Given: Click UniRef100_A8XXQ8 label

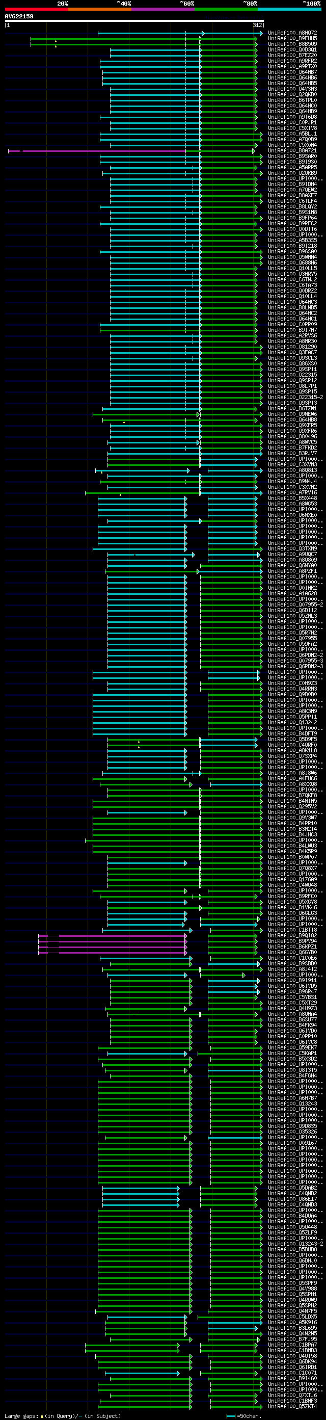Looking at the screenshot, I should [x=292, y=784].
